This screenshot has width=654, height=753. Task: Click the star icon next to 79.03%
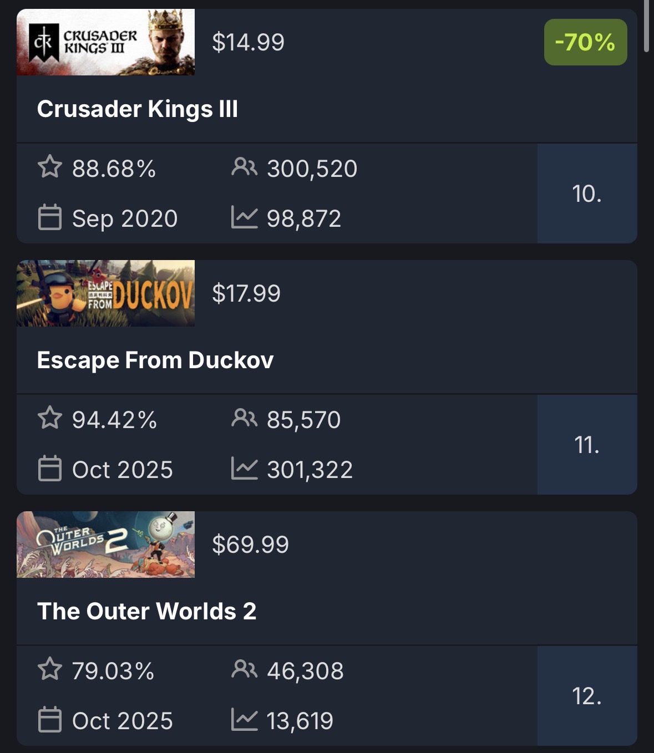50,669
